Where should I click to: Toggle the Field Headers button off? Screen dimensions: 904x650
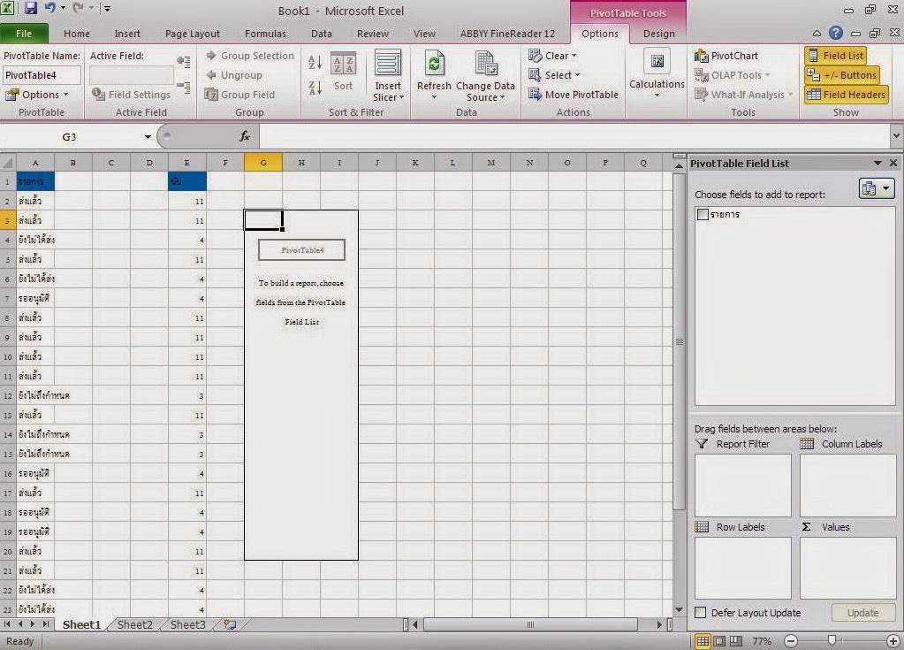[847, 95]
